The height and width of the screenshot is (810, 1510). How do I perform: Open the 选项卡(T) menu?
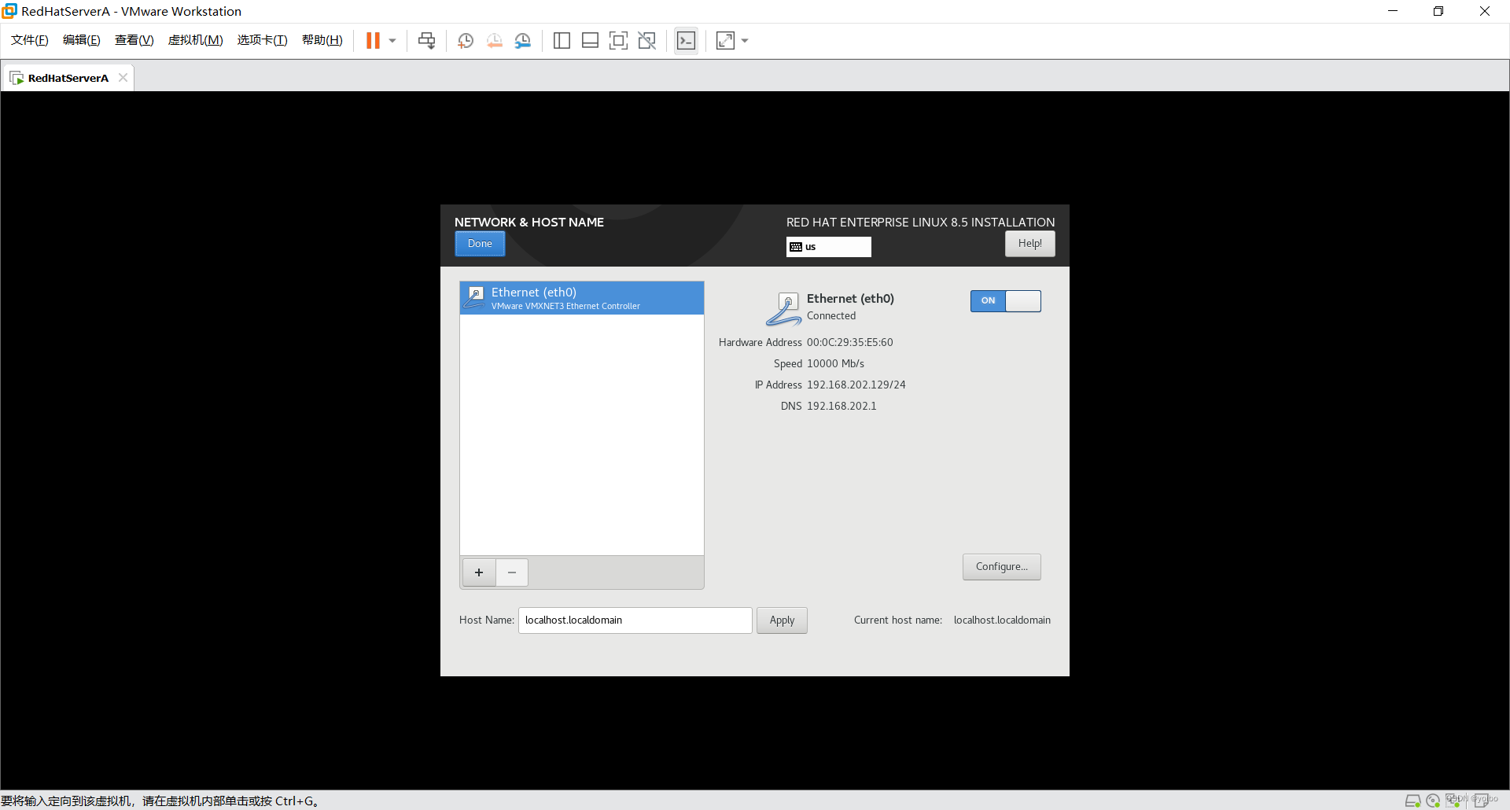tap(263, 40)
